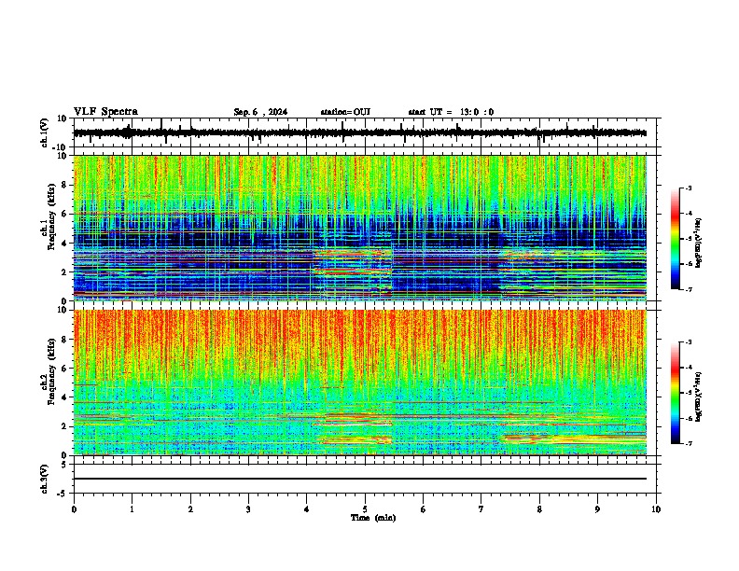Click the "-3" label on ch.2 color bar
The width and height of the screenshot is (739, 571).
689,342
